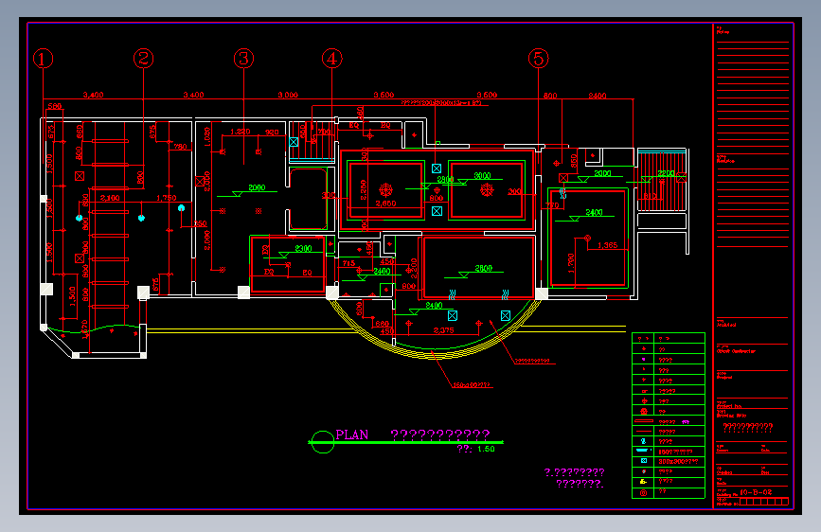Click the row of revision boxes in title block
The height and width of the screenshot is (532, 821).
coord(764,502)
